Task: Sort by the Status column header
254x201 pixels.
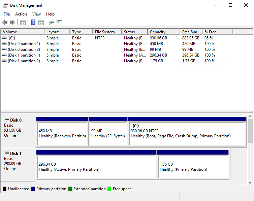Action: coord(135,32)
